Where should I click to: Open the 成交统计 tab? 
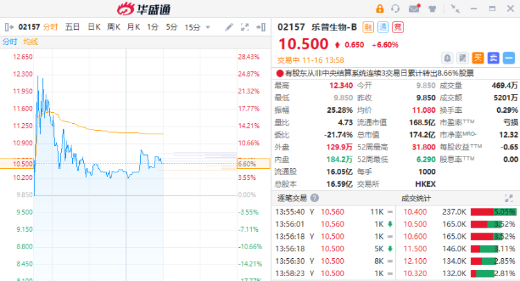coord(416,198)
